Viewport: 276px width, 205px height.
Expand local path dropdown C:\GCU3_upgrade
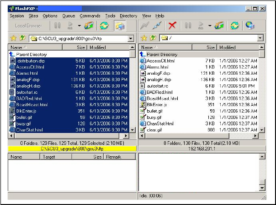click(x=131, y=38)
